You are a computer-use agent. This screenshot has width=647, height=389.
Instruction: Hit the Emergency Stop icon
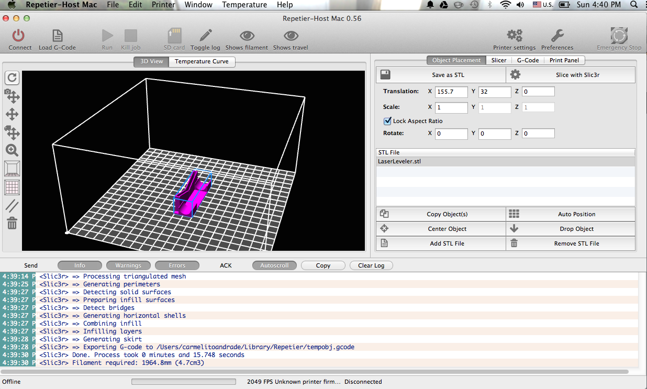619,36
